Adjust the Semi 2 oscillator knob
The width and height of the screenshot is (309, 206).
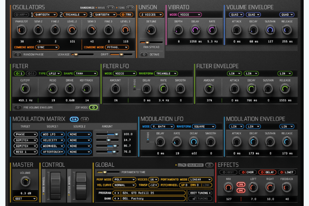click(38, 30)
